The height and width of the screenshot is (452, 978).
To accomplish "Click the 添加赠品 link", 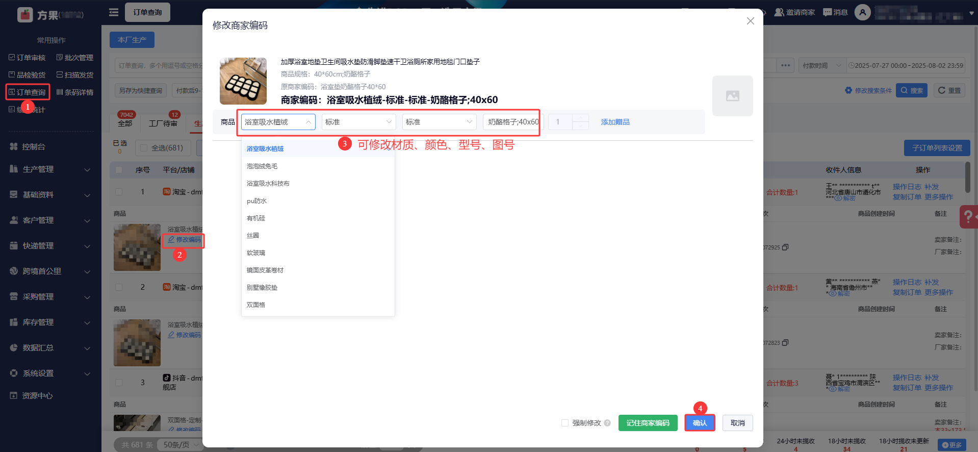I will [615, 122].
